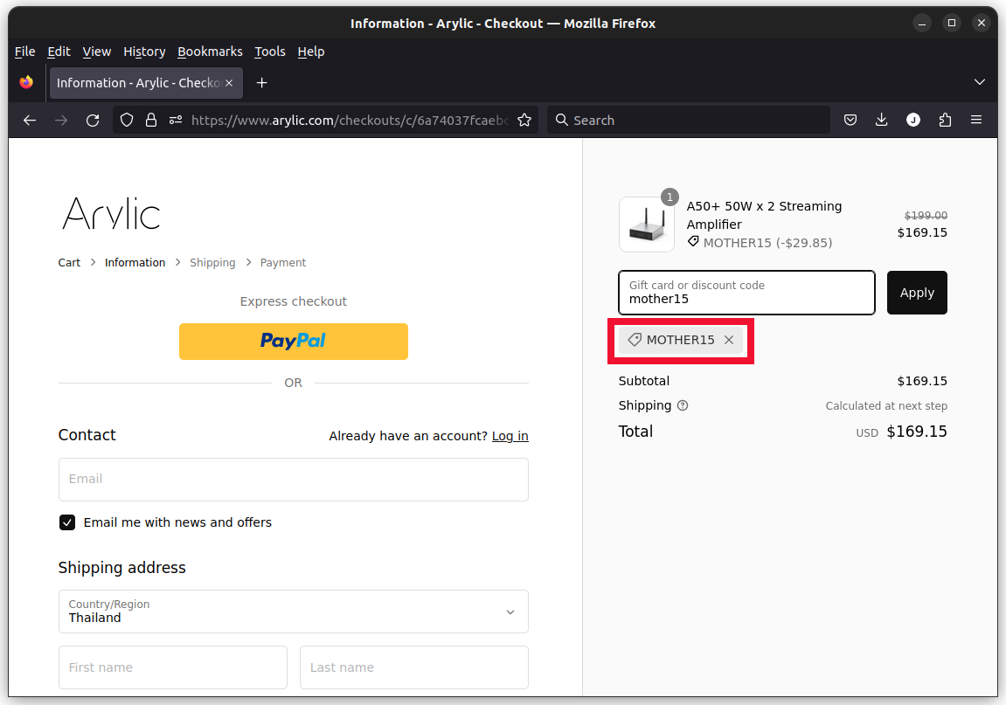1006x705 pixels.
Task: Click the A50+ amplifier product thumbnail
Action: tap(647, 225)
